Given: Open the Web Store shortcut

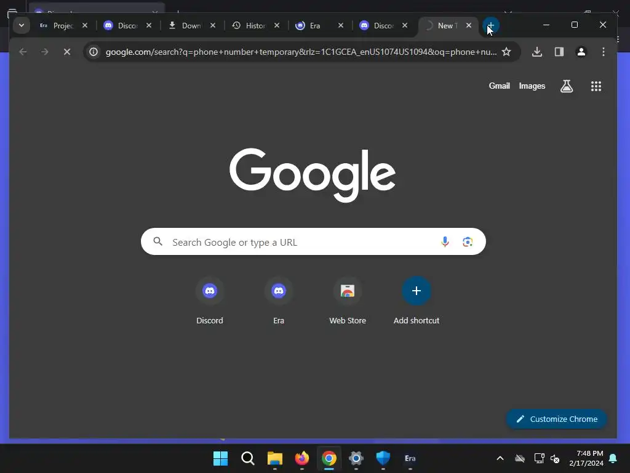Looking at the screenshot, I should click(348, 301).
